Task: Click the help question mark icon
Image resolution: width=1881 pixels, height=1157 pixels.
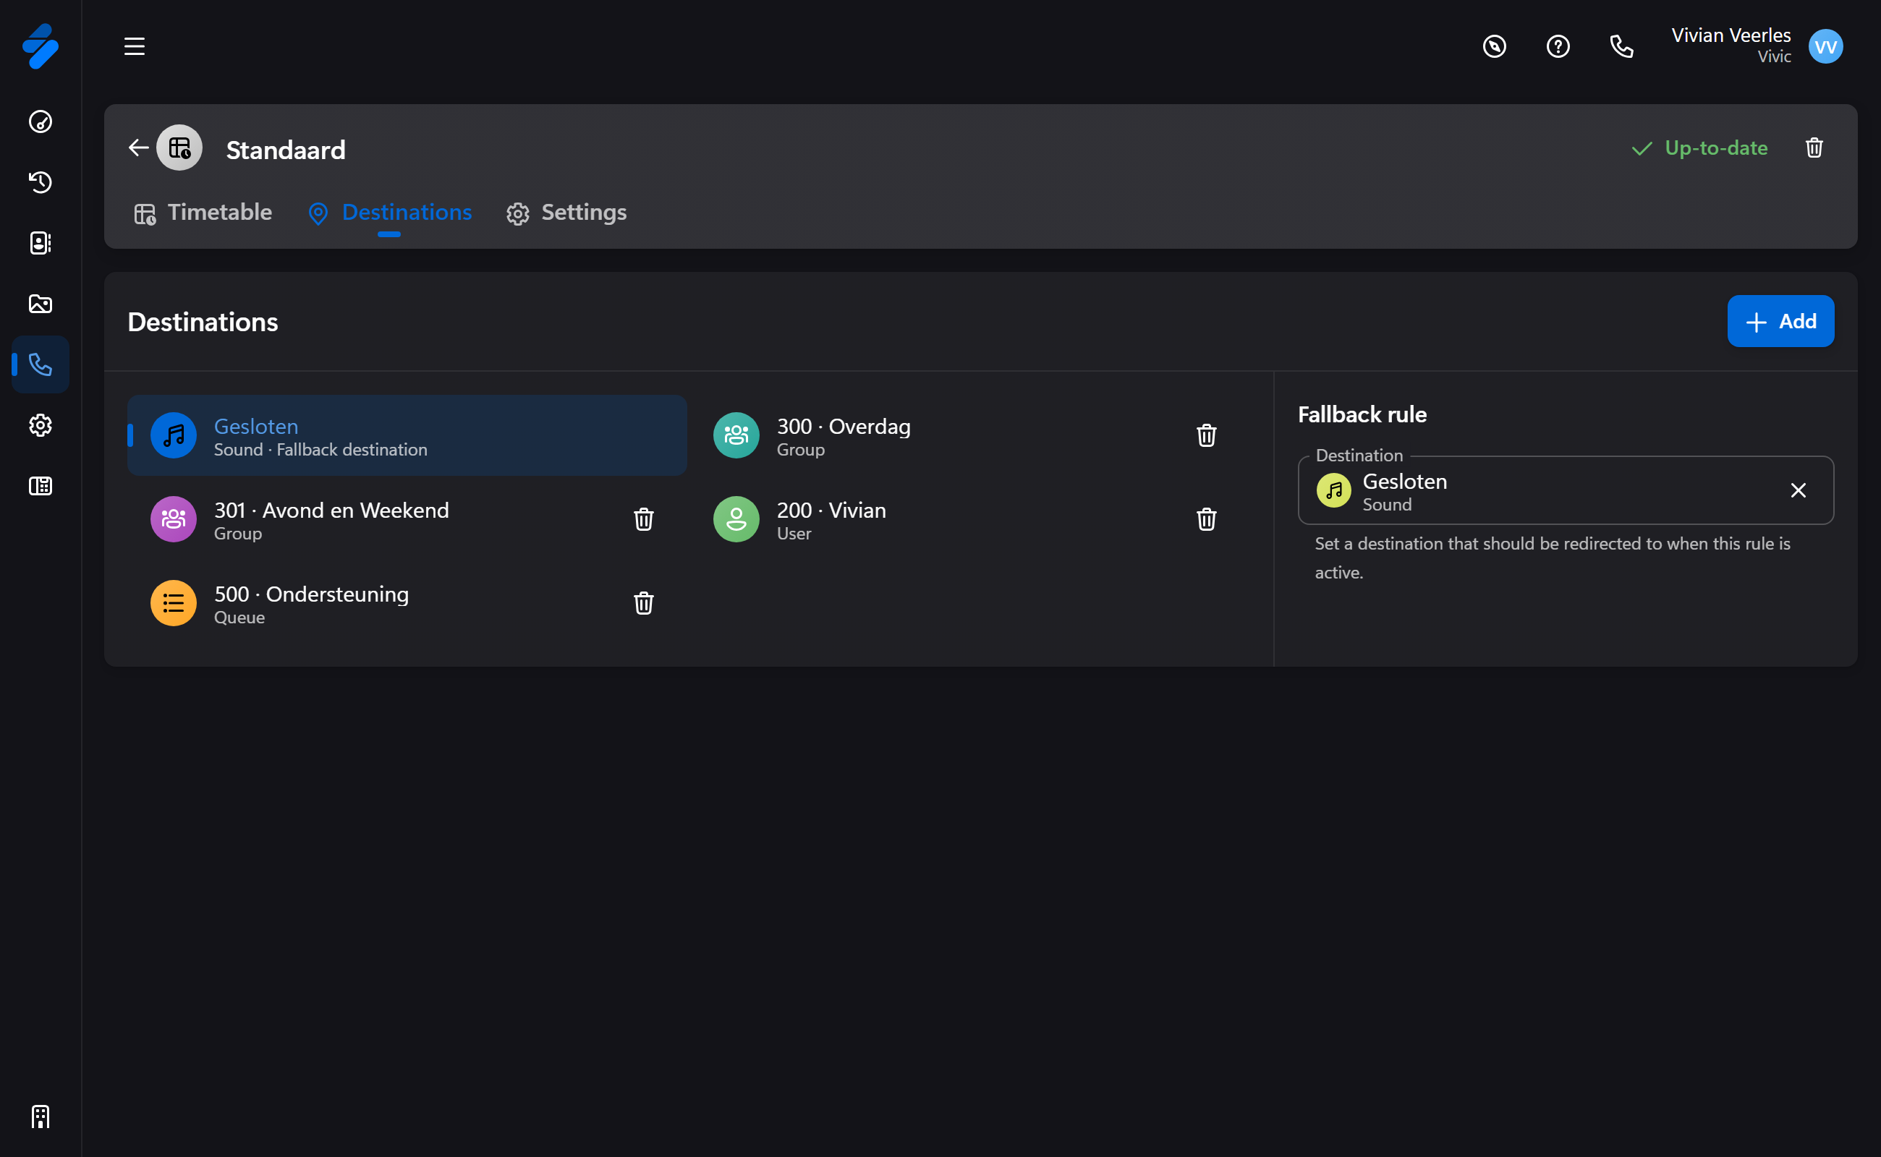Action: pos(1558,47)
